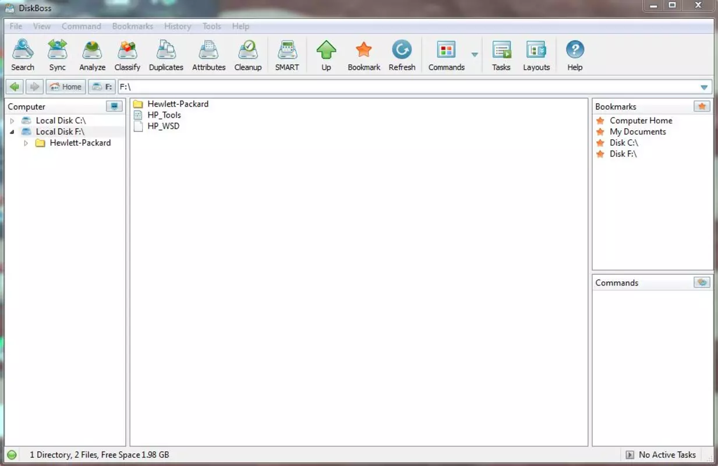Screen dimensions: 718x466
Task: Expand the Hewlett-Packard tree folder
Action: tap(26, 143)
